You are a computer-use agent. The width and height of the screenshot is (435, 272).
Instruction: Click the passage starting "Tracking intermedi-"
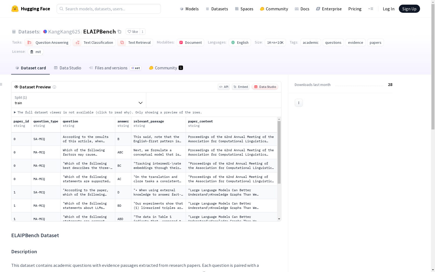click(x=159, y=166)
